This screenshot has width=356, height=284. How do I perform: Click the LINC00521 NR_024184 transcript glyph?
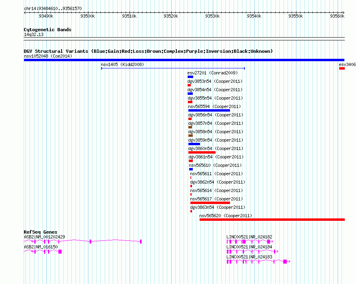[x=252, y=252]
